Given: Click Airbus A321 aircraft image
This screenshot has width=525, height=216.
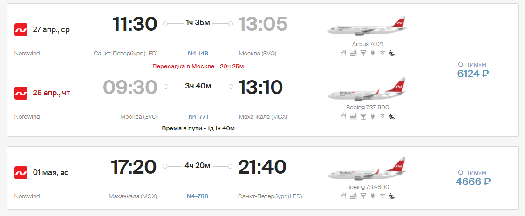Looking at the screenshot, I should [367, 26].
